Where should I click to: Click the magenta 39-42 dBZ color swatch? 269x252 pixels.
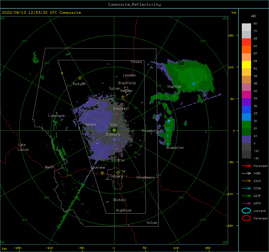pos(246,95)
